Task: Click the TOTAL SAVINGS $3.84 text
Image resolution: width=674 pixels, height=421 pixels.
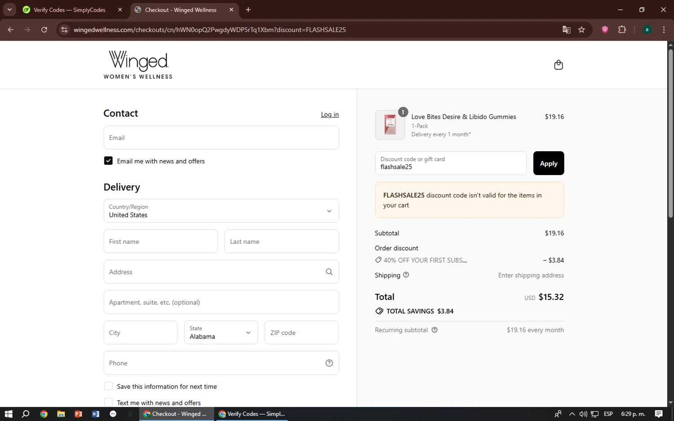Action: tap(420, 311)
